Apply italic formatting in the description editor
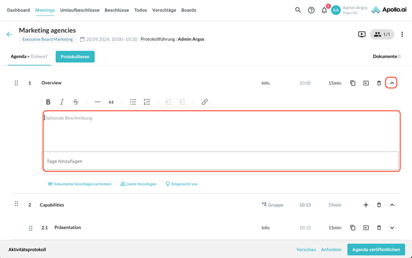 (61, 102)
